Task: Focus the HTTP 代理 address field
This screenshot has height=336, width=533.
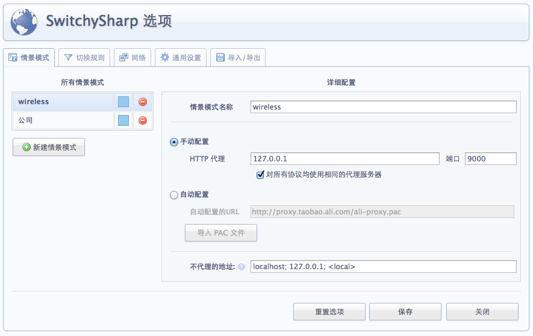Action: [x=345, y=158]
